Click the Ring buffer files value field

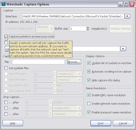(x=44, y=85)
